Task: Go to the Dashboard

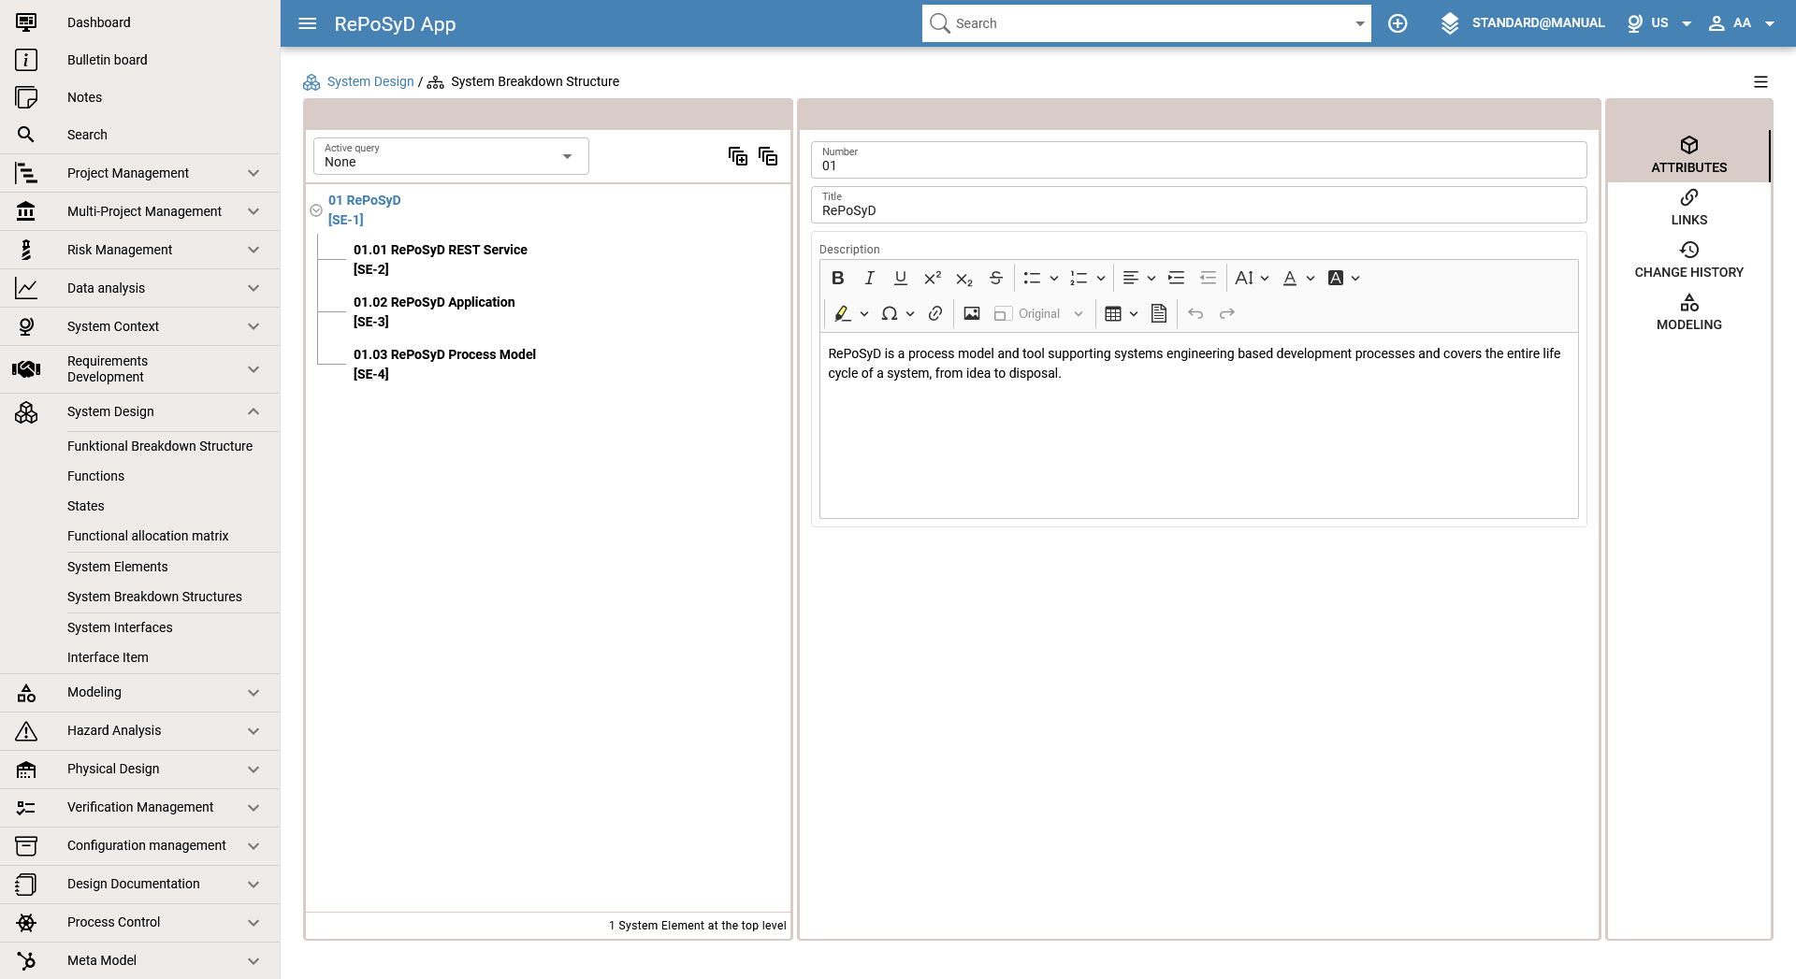Action: click(140, 22)
